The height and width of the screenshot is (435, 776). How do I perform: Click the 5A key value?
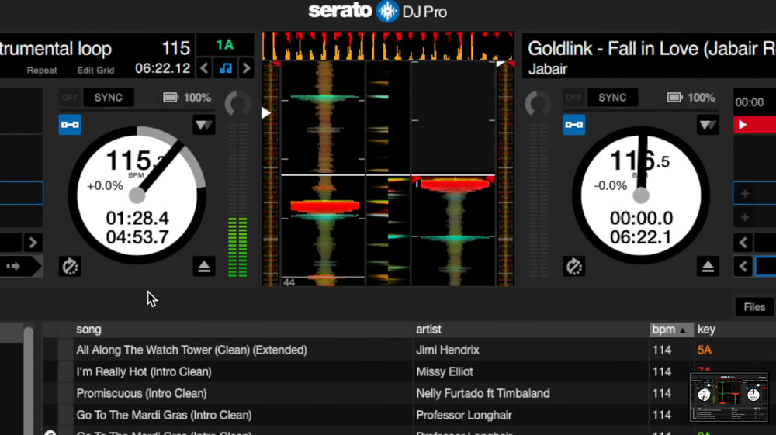[705, 350]
